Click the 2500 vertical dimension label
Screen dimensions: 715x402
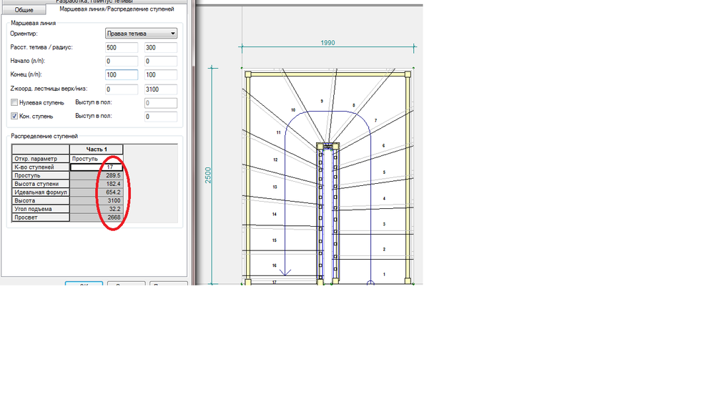coord(208,175)
